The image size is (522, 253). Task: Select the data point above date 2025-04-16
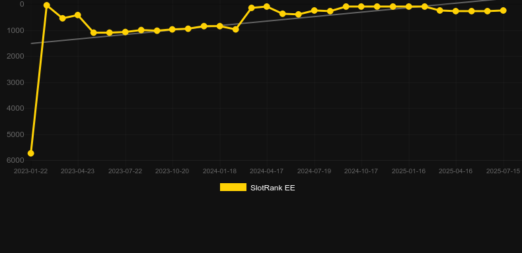[456, 11]
